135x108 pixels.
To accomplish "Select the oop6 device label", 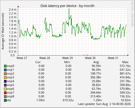I will (11, 89).
